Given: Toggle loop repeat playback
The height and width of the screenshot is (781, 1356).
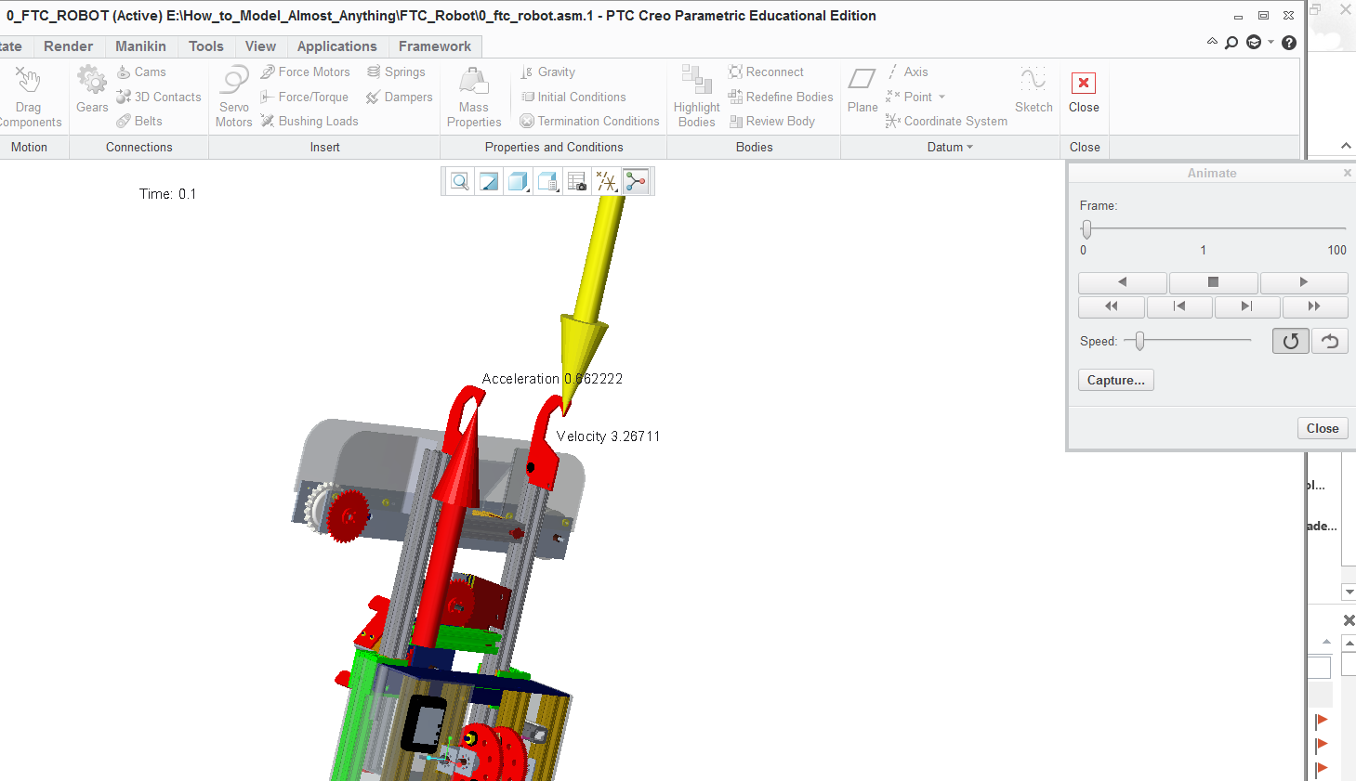Looking at the screenshot, I should coord(1291,341).
